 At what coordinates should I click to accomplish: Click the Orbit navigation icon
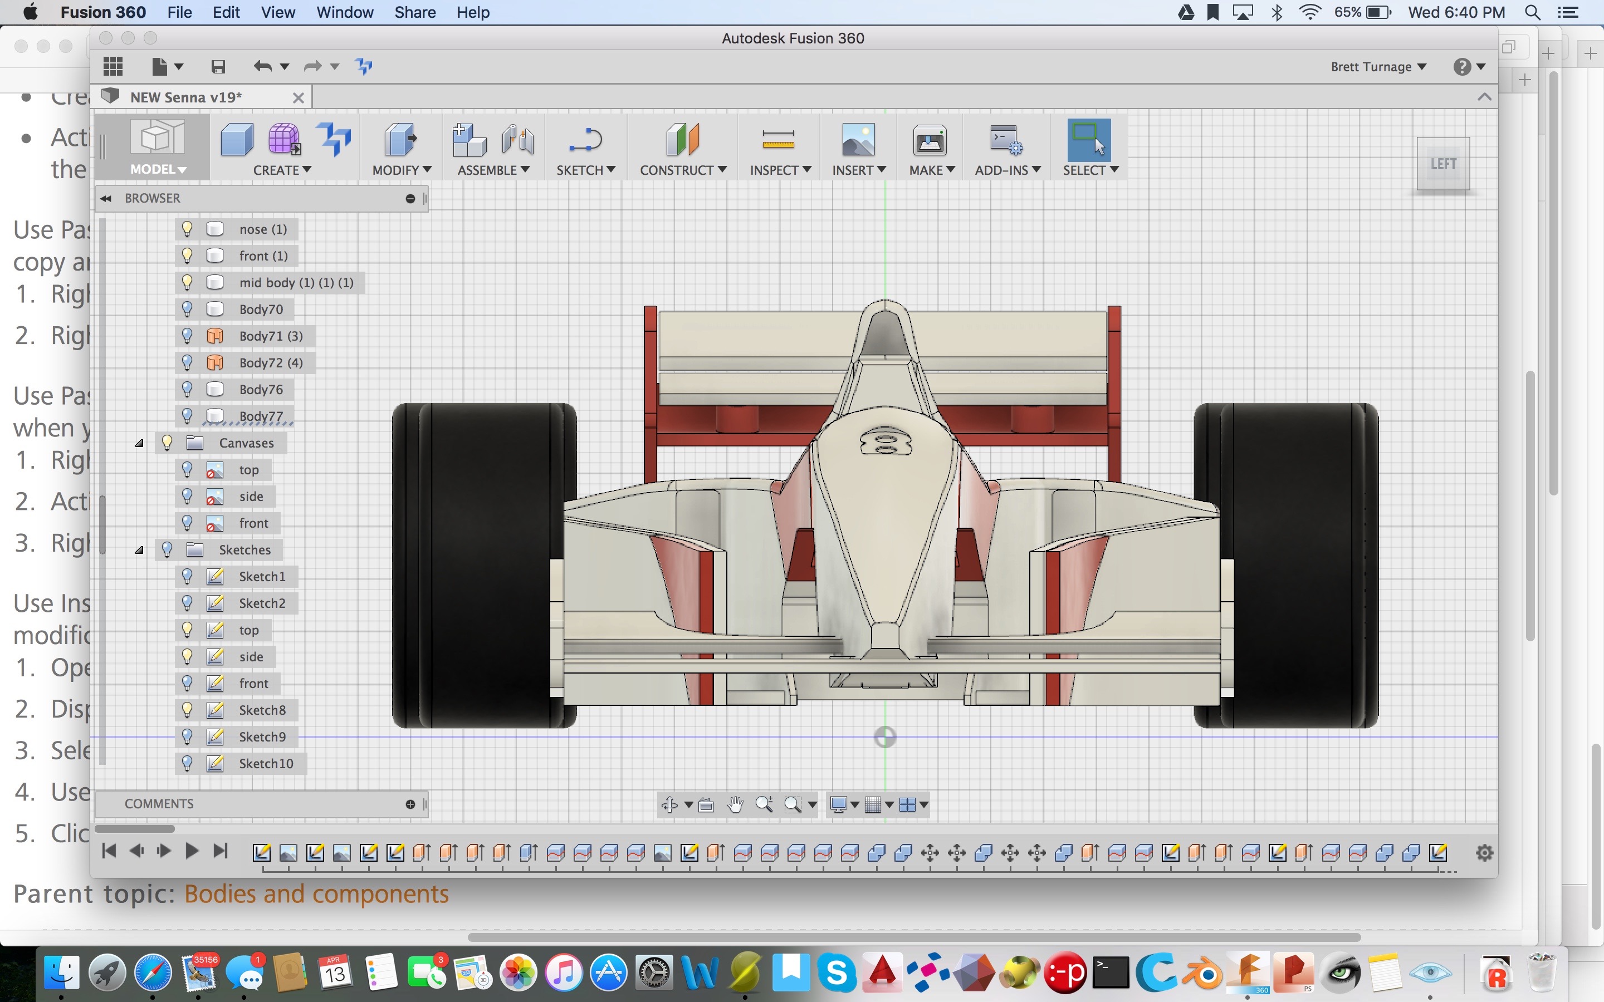click(x=669, y=804)
